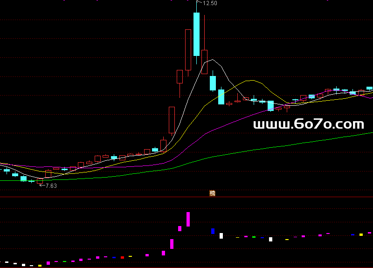The width and height of the screenshot is (373, 268).
Task: Click the yellow indicator bar at far right
Action: point(361,234)
